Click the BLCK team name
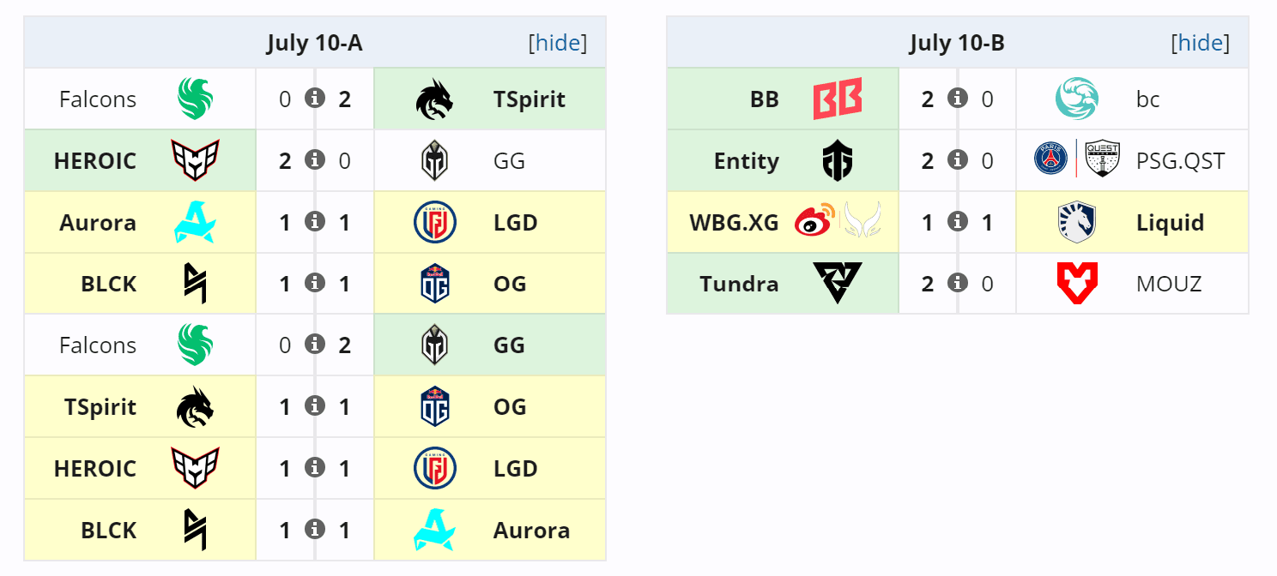 [110, 283]
